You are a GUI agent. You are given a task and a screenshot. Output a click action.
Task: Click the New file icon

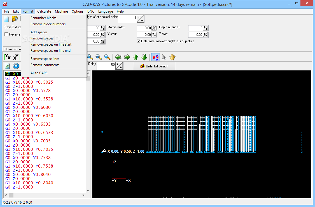tap(6, 19)
